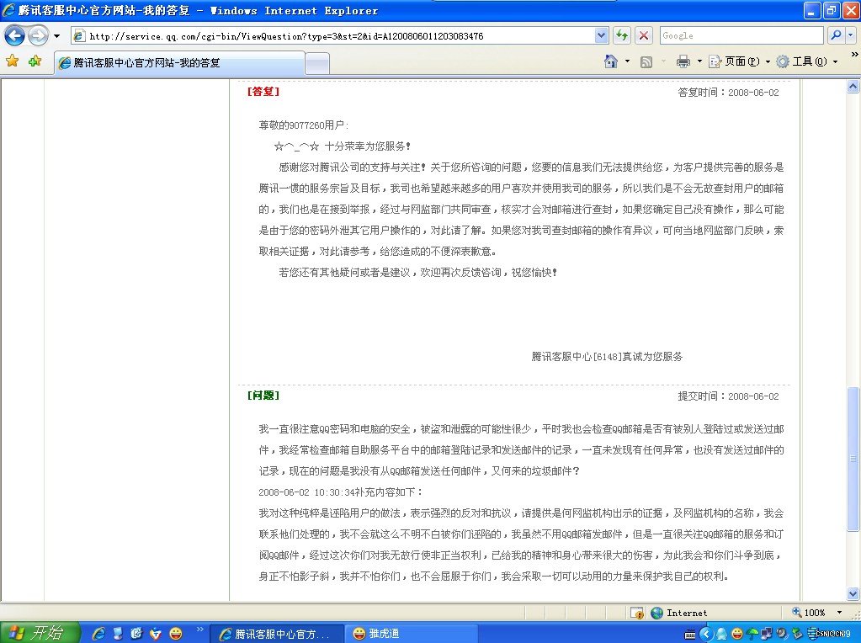Select the 腾讯客服中心 browser tab
The image size is (861, 643).
click(x=178, y=62)
